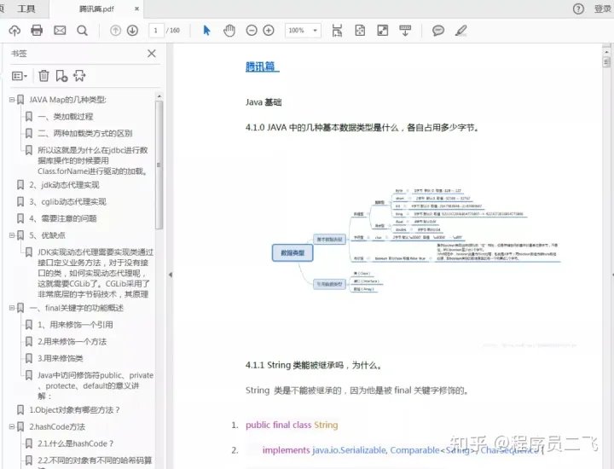Select the highlighter pen tool
614x469 pixels.
tap(460, 31)
